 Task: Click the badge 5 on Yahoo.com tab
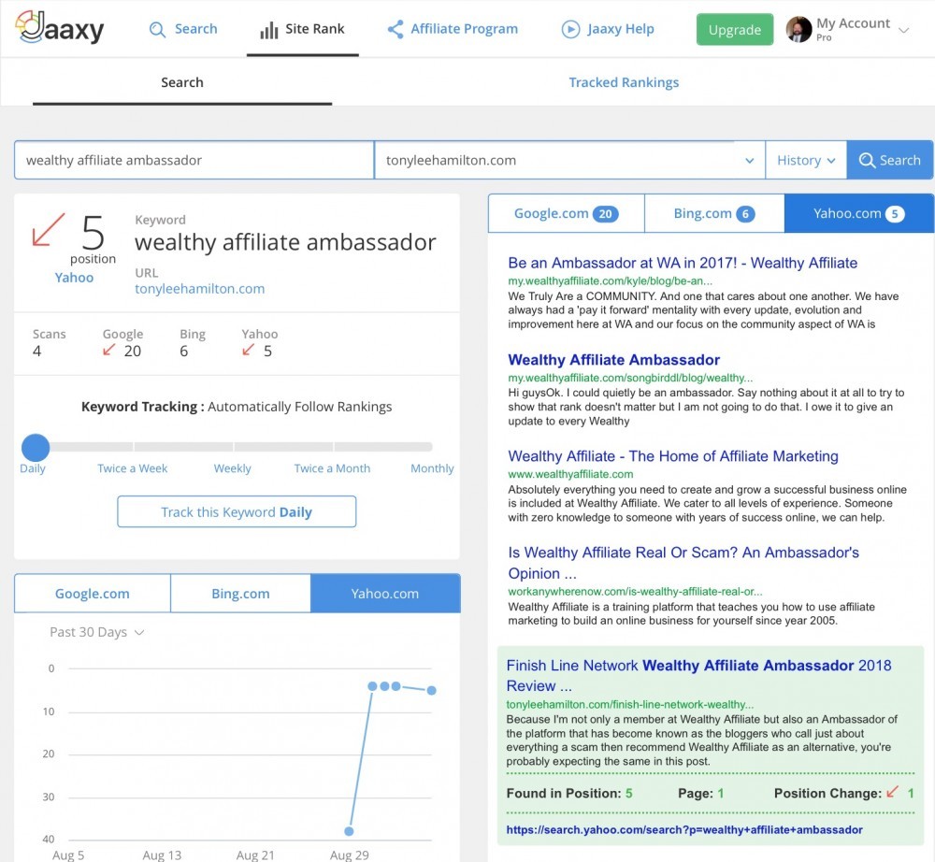[895, 214]
